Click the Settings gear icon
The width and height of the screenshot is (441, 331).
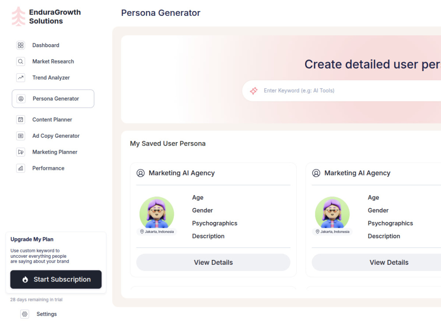(25, 314)
